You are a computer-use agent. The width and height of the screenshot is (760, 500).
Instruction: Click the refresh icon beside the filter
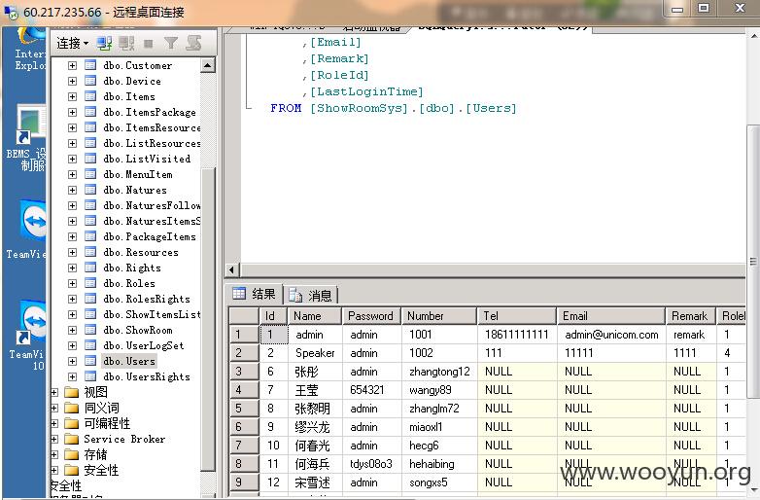click(x=193, y=43)
